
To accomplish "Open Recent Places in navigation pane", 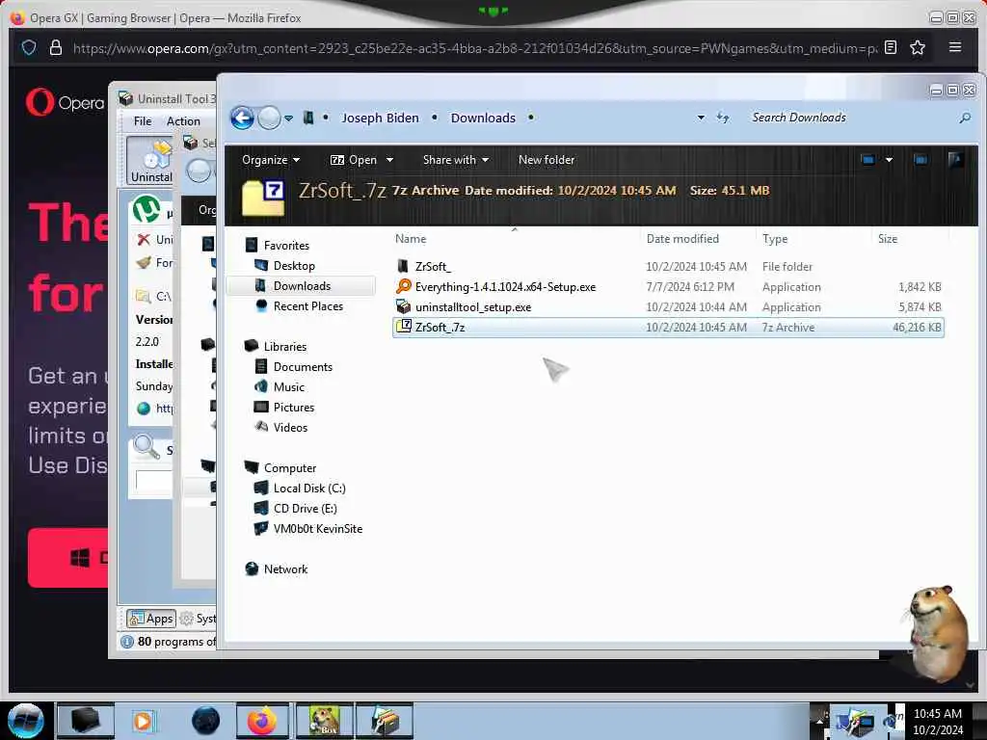I will pyautogui.click(x=307, y=305).
